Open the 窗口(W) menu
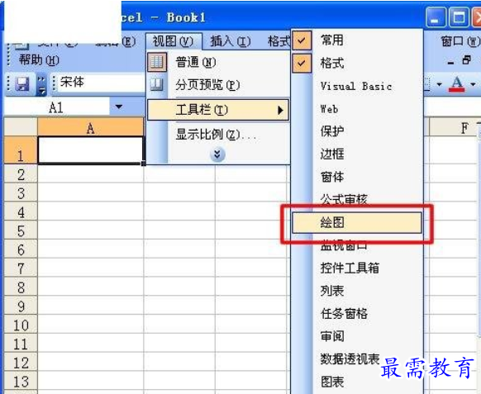The image size is (481, 394). [x=460, y=41]
